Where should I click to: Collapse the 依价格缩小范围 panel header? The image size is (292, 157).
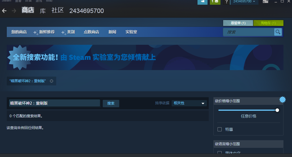248,101
